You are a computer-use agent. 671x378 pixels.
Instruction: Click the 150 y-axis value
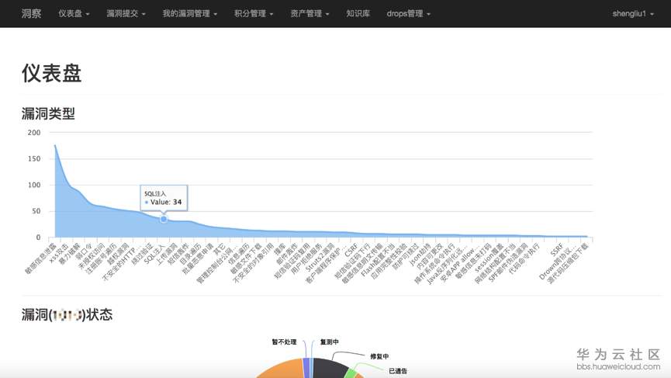coord(34,159)
